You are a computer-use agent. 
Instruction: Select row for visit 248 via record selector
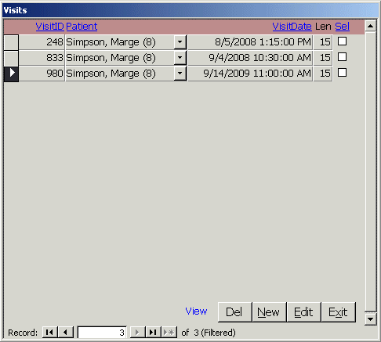(11, 42)
